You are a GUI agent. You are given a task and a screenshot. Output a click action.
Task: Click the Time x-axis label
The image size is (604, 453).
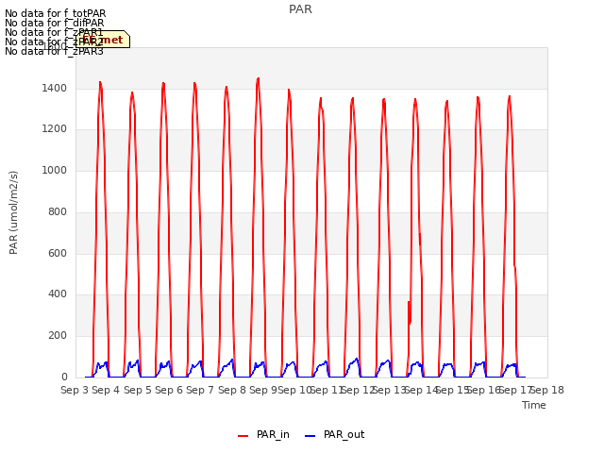pos(534,405)
